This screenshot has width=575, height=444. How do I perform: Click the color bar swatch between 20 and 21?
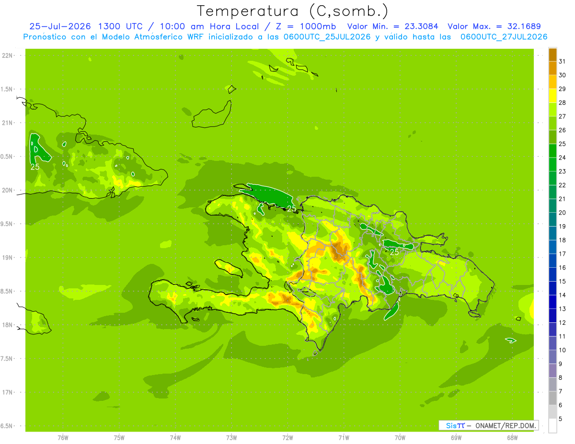552,206
